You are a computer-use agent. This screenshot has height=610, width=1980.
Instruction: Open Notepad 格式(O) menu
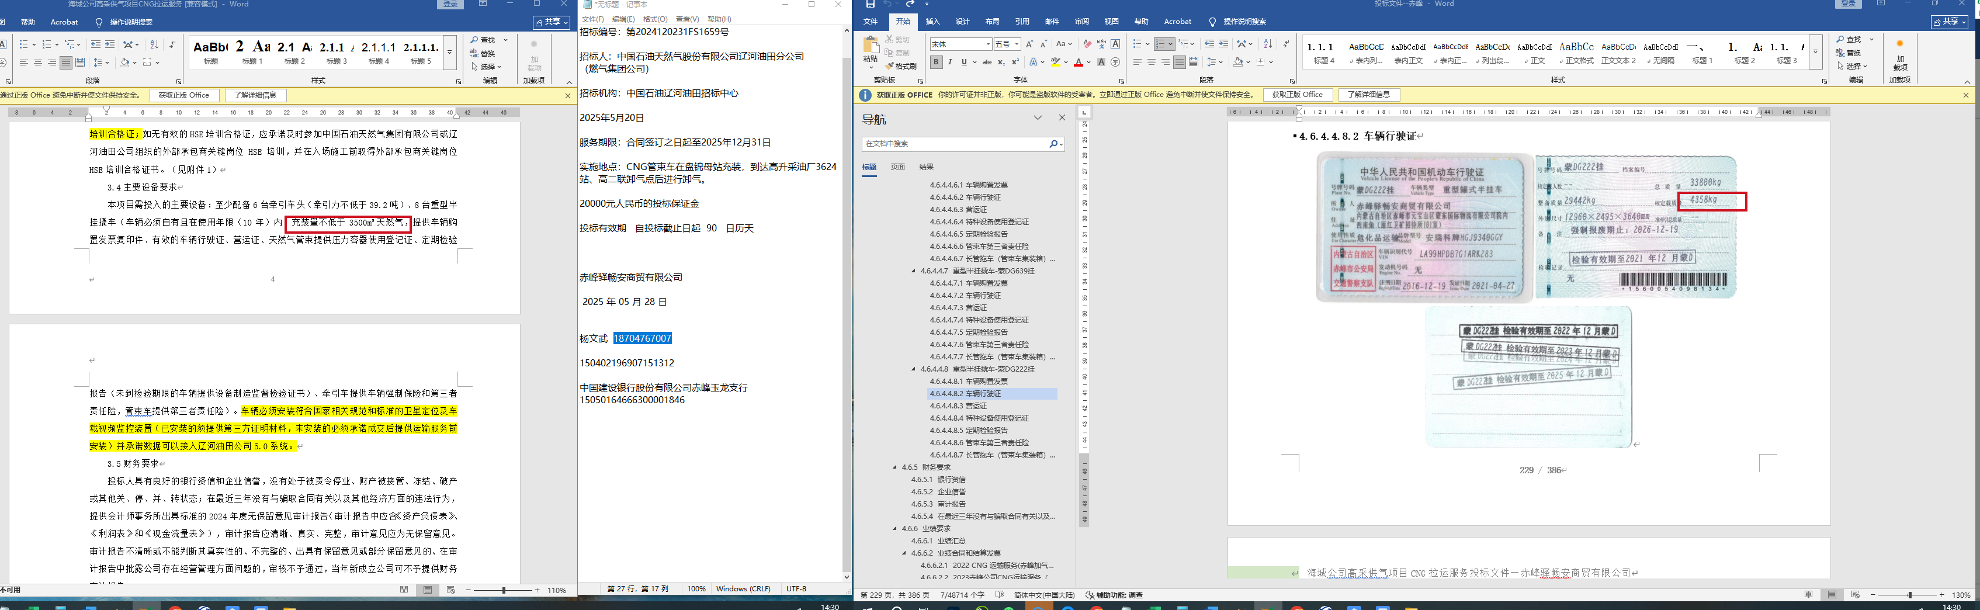(x=655, y=19)
